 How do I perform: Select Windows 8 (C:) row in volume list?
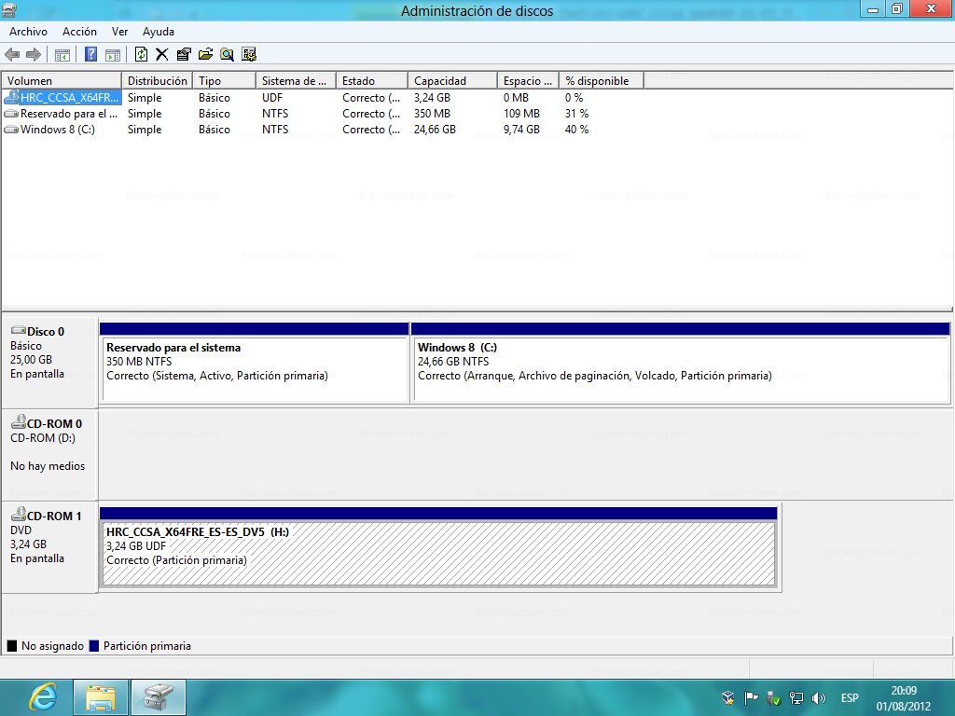(57, 130)
